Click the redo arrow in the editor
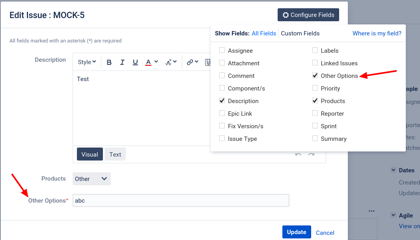Viewport: 420px width, 240px height. (312, 155)
